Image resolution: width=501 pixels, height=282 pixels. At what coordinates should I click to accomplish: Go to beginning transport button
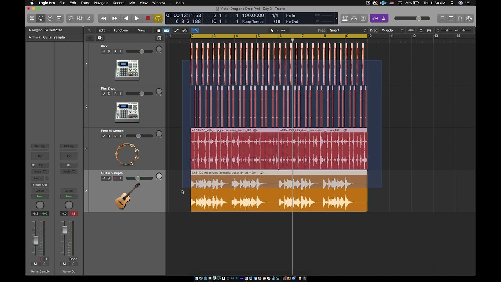[126, 18]
